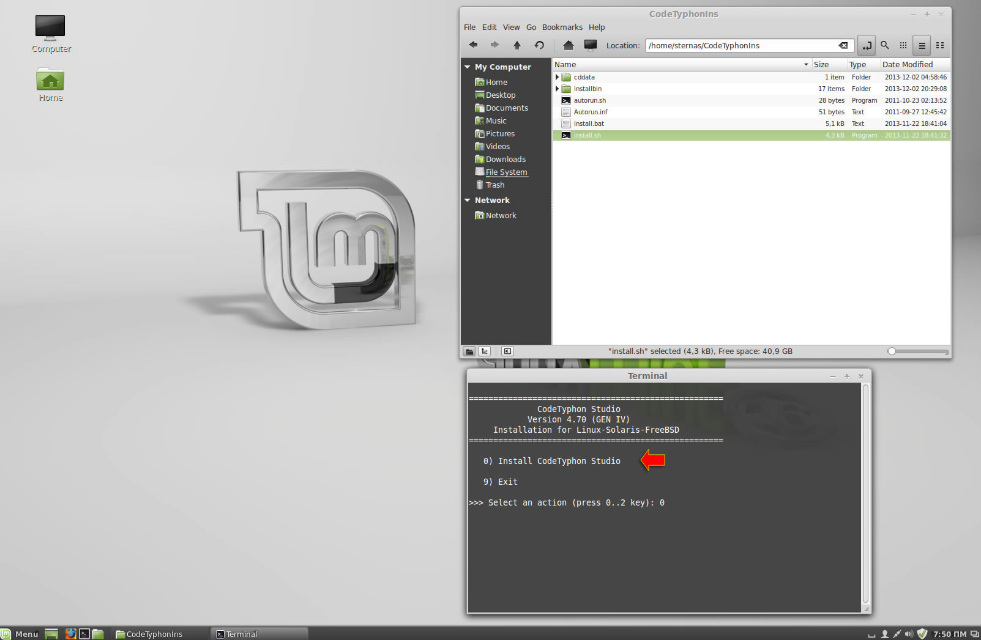The height and width of the screenshot is (640, 981).
Task: Open the file search magnifier
Action: (885, 45)
